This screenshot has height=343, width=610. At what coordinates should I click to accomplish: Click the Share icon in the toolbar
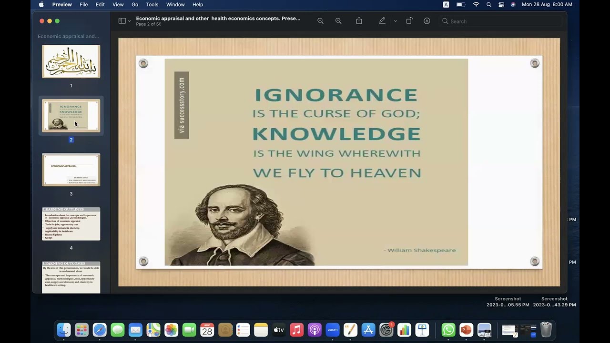359,21
